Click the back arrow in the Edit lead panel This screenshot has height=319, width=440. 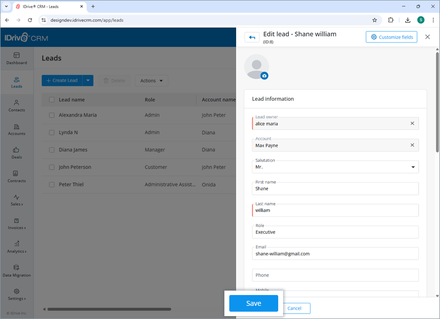coord(251,37)
